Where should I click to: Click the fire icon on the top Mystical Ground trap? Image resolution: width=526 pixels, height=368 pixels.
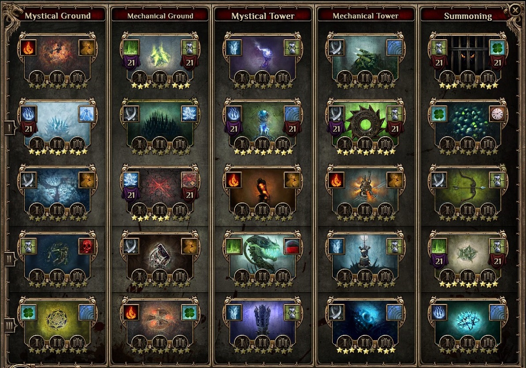click(x=29, y=48)
